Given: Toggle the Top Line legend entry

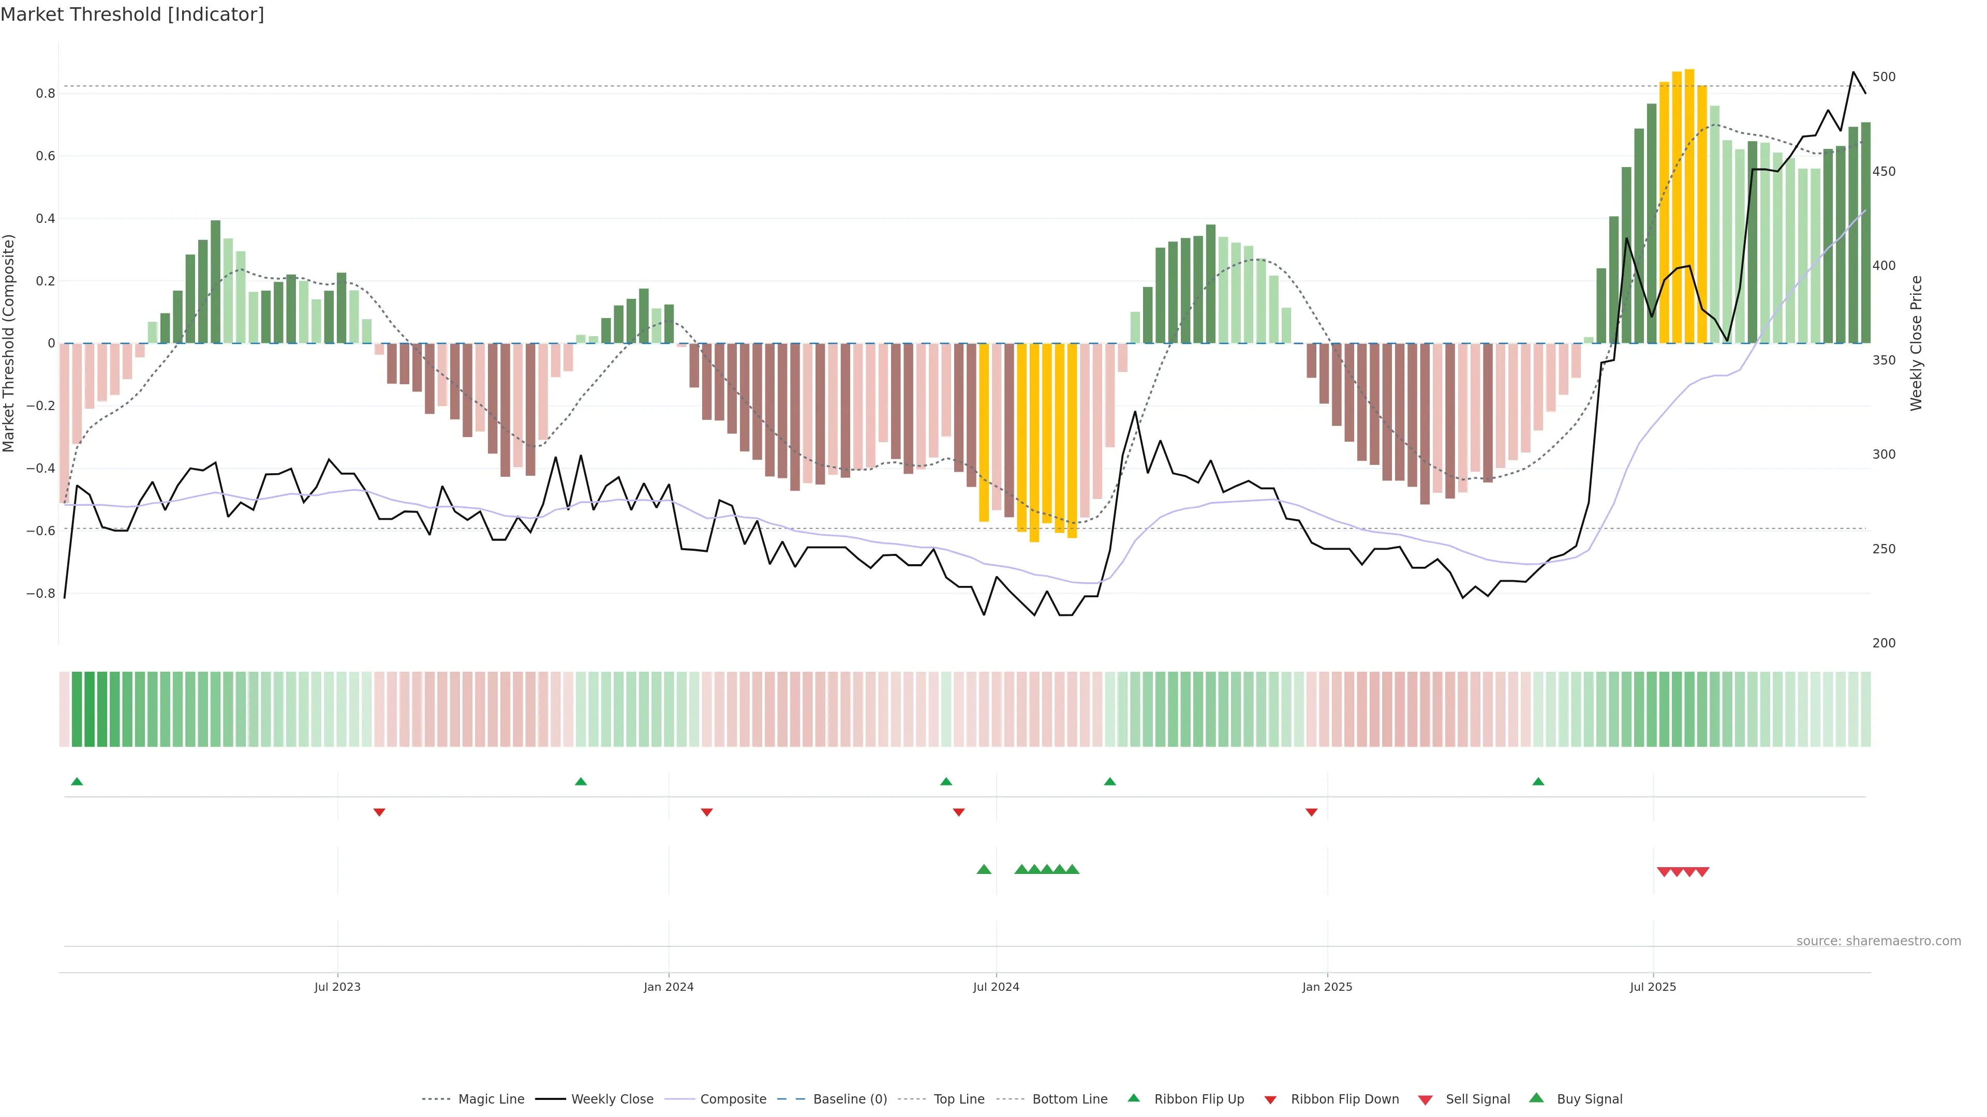Looking at the screenshot, I should 959,1099.
